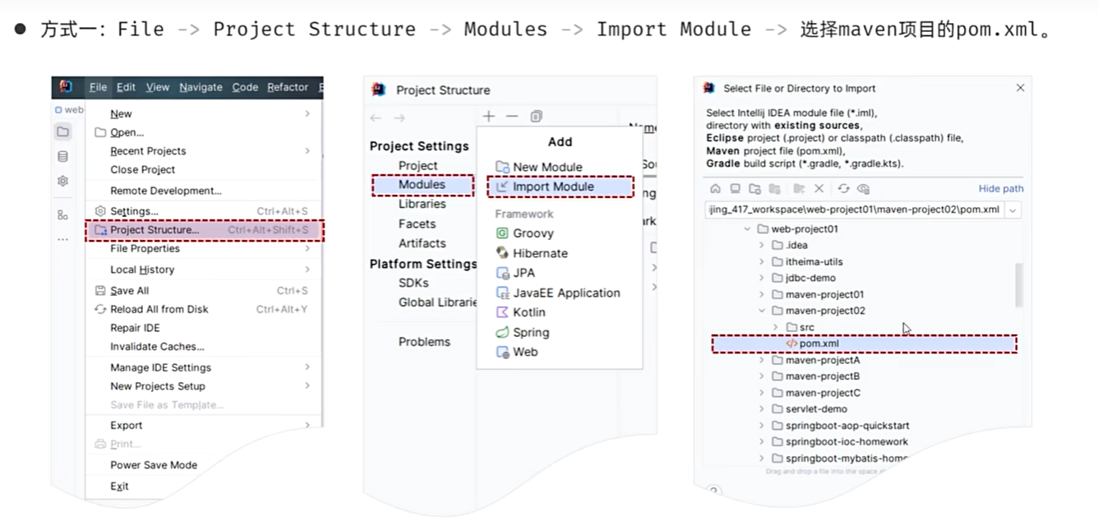The image size is (1098, 521).
Task: Collapse the web-project01 folder chevron
Action: [x=747, y=229]
